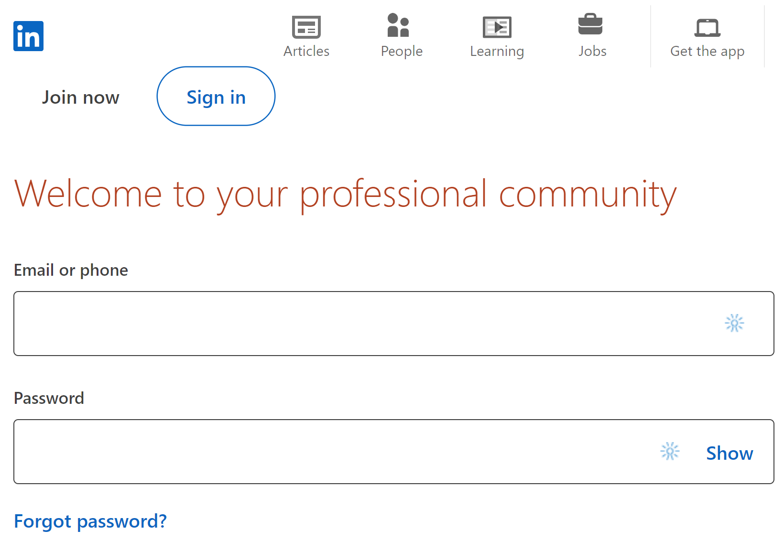
Task: Click the spinner icon in the email field
Action: pyautogui.click(x=734, y=323)
